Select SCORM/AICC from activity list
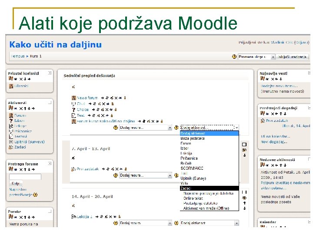This screenshot has height=235, width=313. 209,168
